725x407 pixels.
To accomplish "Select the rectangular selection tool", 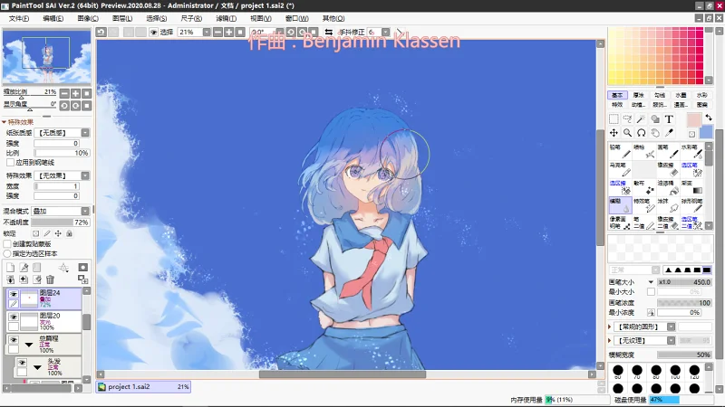I will click(614, 119).
